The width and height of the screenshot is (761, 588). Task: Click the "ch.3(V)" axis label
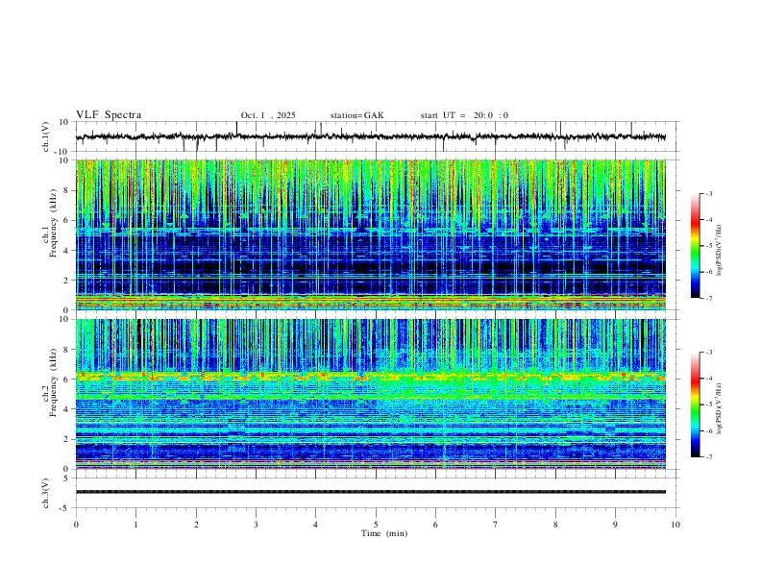pyautogui.click(x=46, y=493)
